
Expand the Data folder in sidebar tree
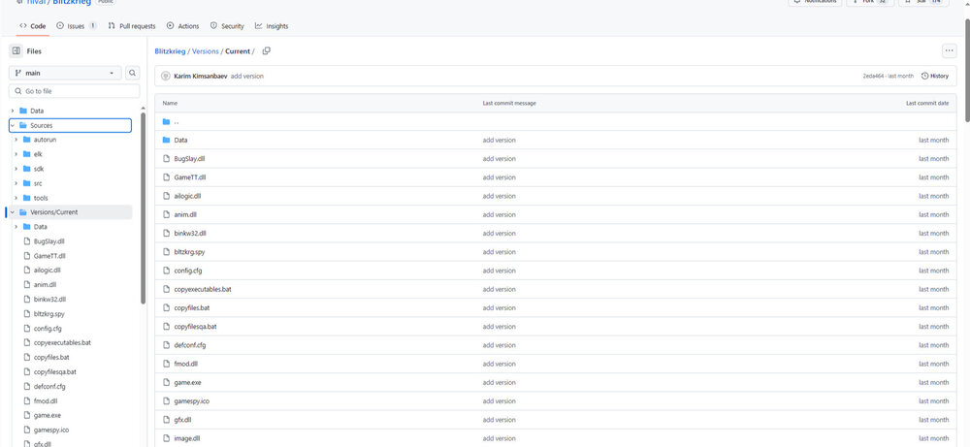[x=13, y=111]
